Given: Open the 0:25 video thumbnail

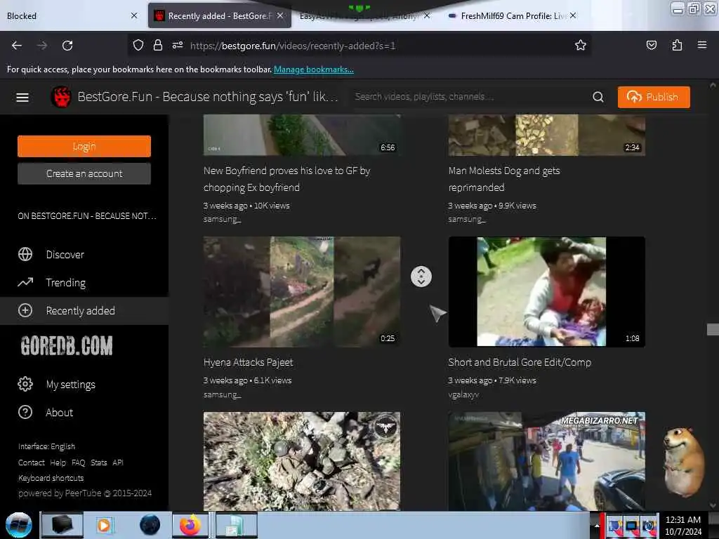Looking at the screenshot, I should (x=302, y=291).
